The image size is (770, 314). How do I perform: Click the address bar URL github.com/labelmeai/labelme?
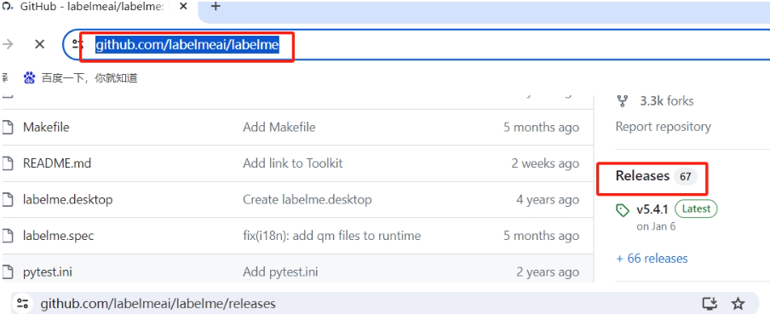pos(187,45)
